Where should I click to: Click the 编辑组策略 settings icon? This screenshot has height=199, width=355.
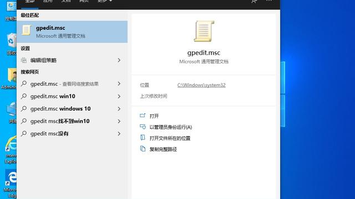23,60
